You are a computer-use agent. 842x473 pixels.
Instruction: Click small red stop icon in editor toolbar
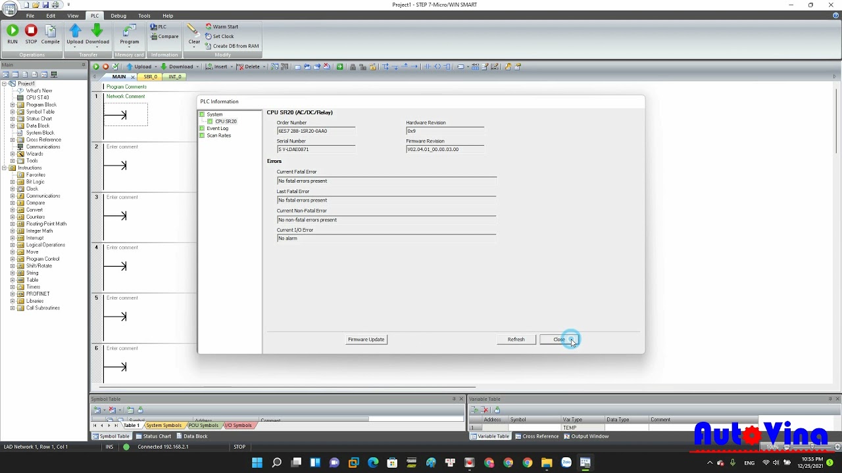105,66
